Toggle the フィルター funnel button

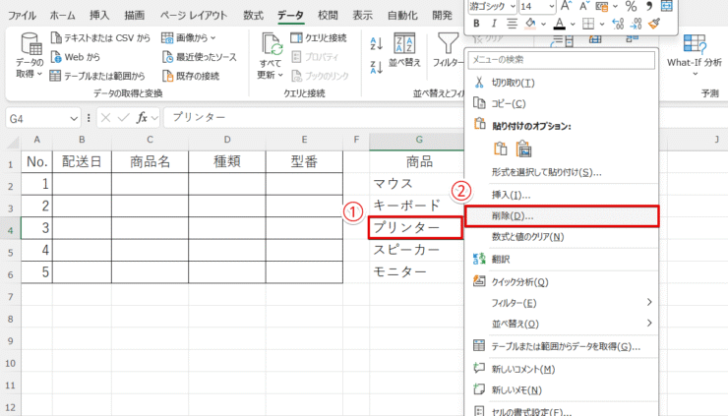tap(448, 50)
